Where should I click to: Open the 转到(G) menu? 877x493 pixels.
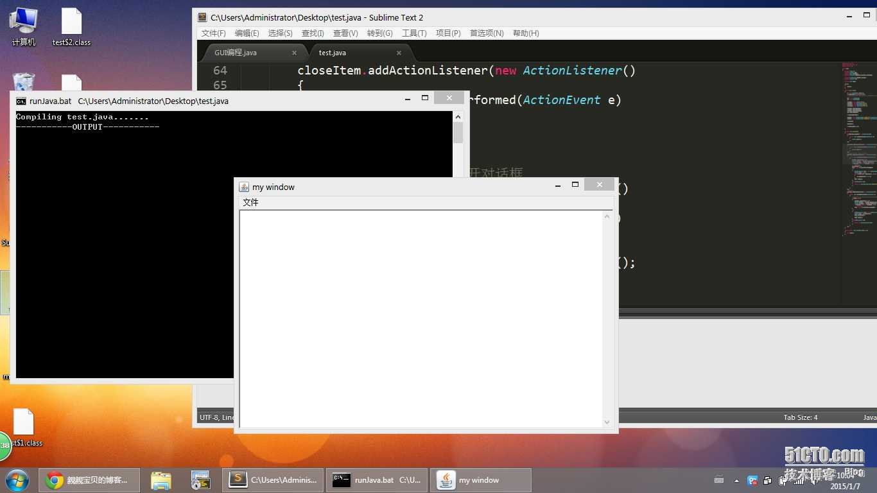coord(380,33)
